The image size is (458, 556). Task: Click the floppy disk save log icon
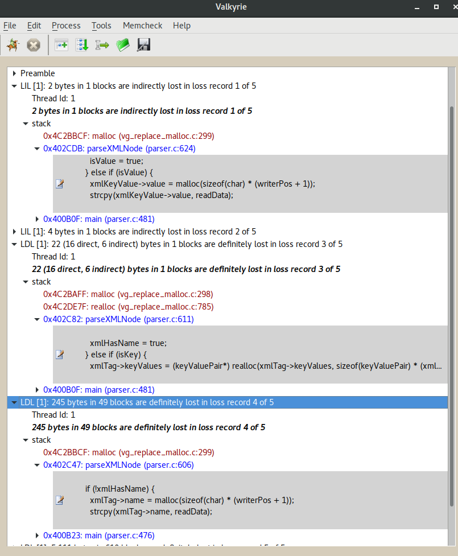(143, 45)
